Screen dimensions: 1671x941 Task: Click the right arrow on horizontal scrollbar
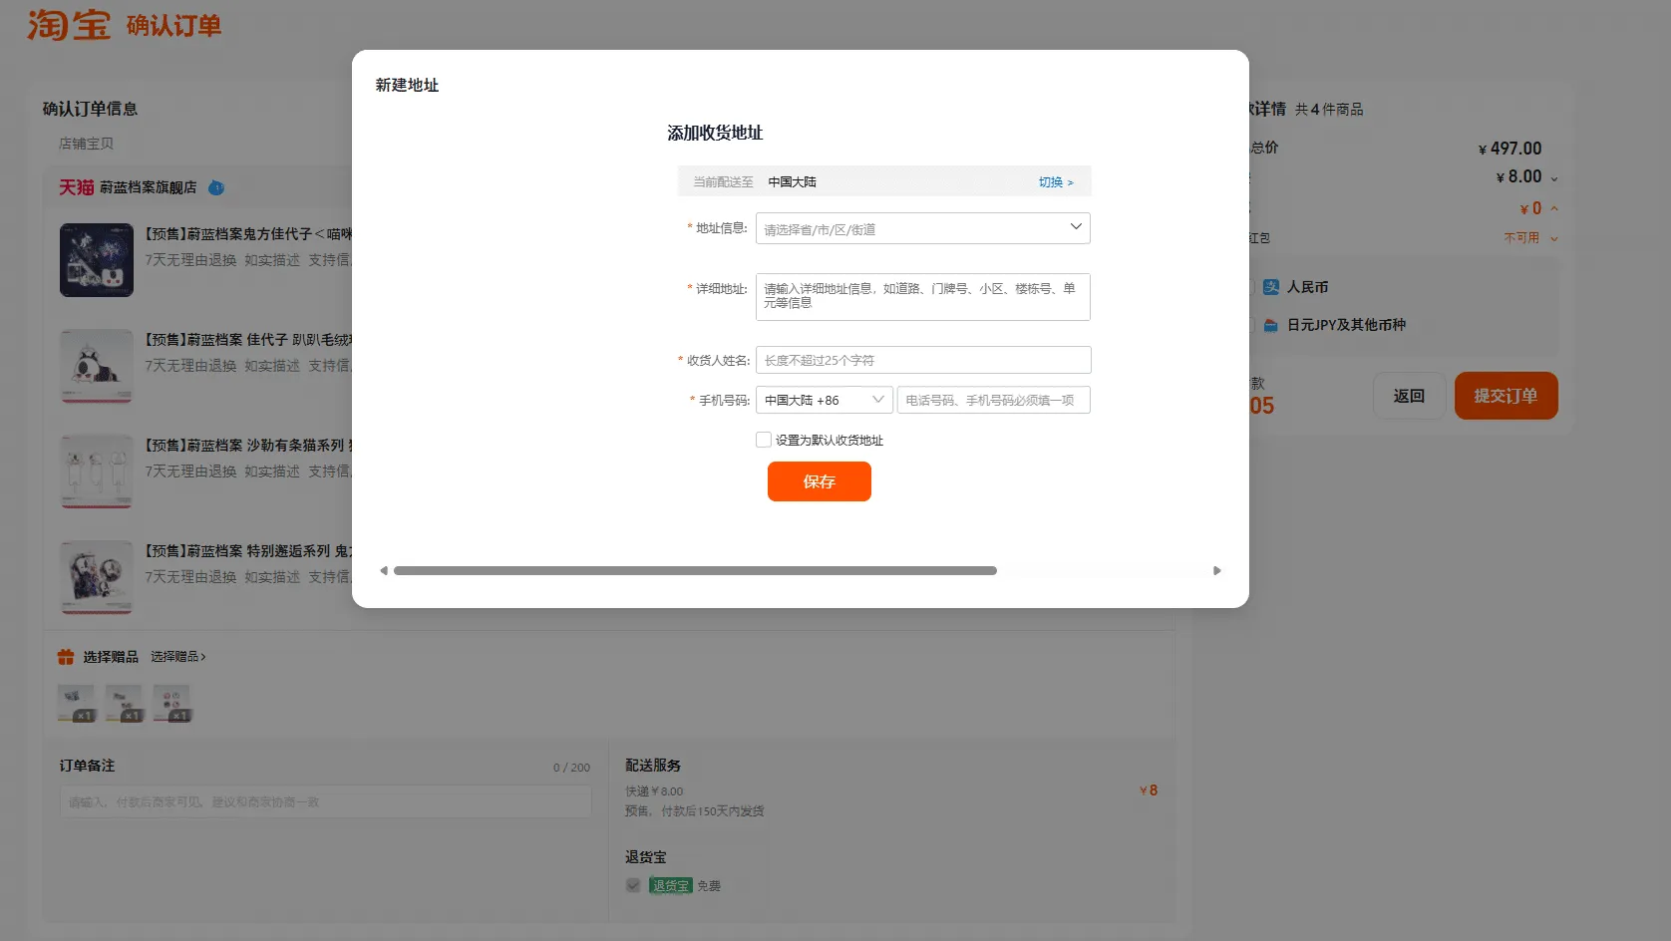(x=1216, y=571)
